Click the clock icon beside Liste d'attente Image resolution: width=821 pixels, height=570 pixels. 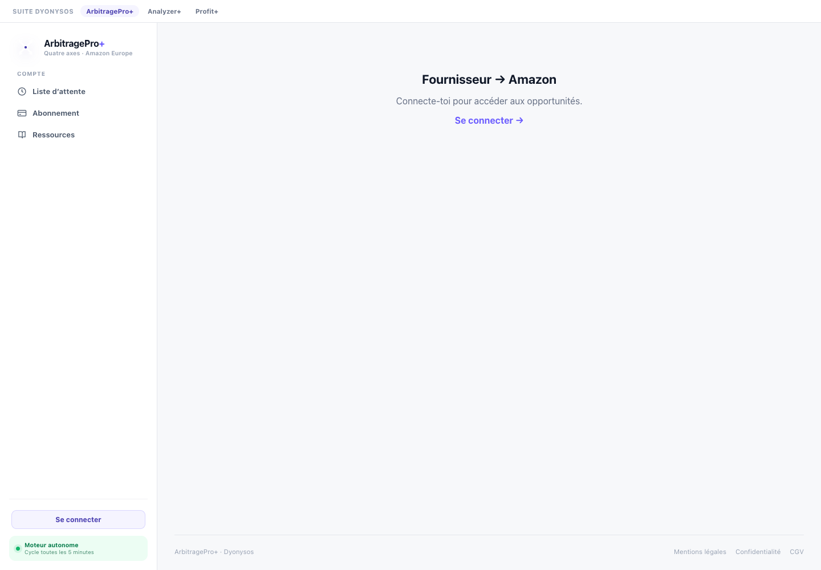pos(22,91)
